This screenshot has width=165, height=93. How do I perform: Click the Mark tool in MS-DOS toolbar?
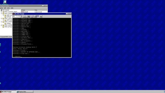[x=24, y=17]
